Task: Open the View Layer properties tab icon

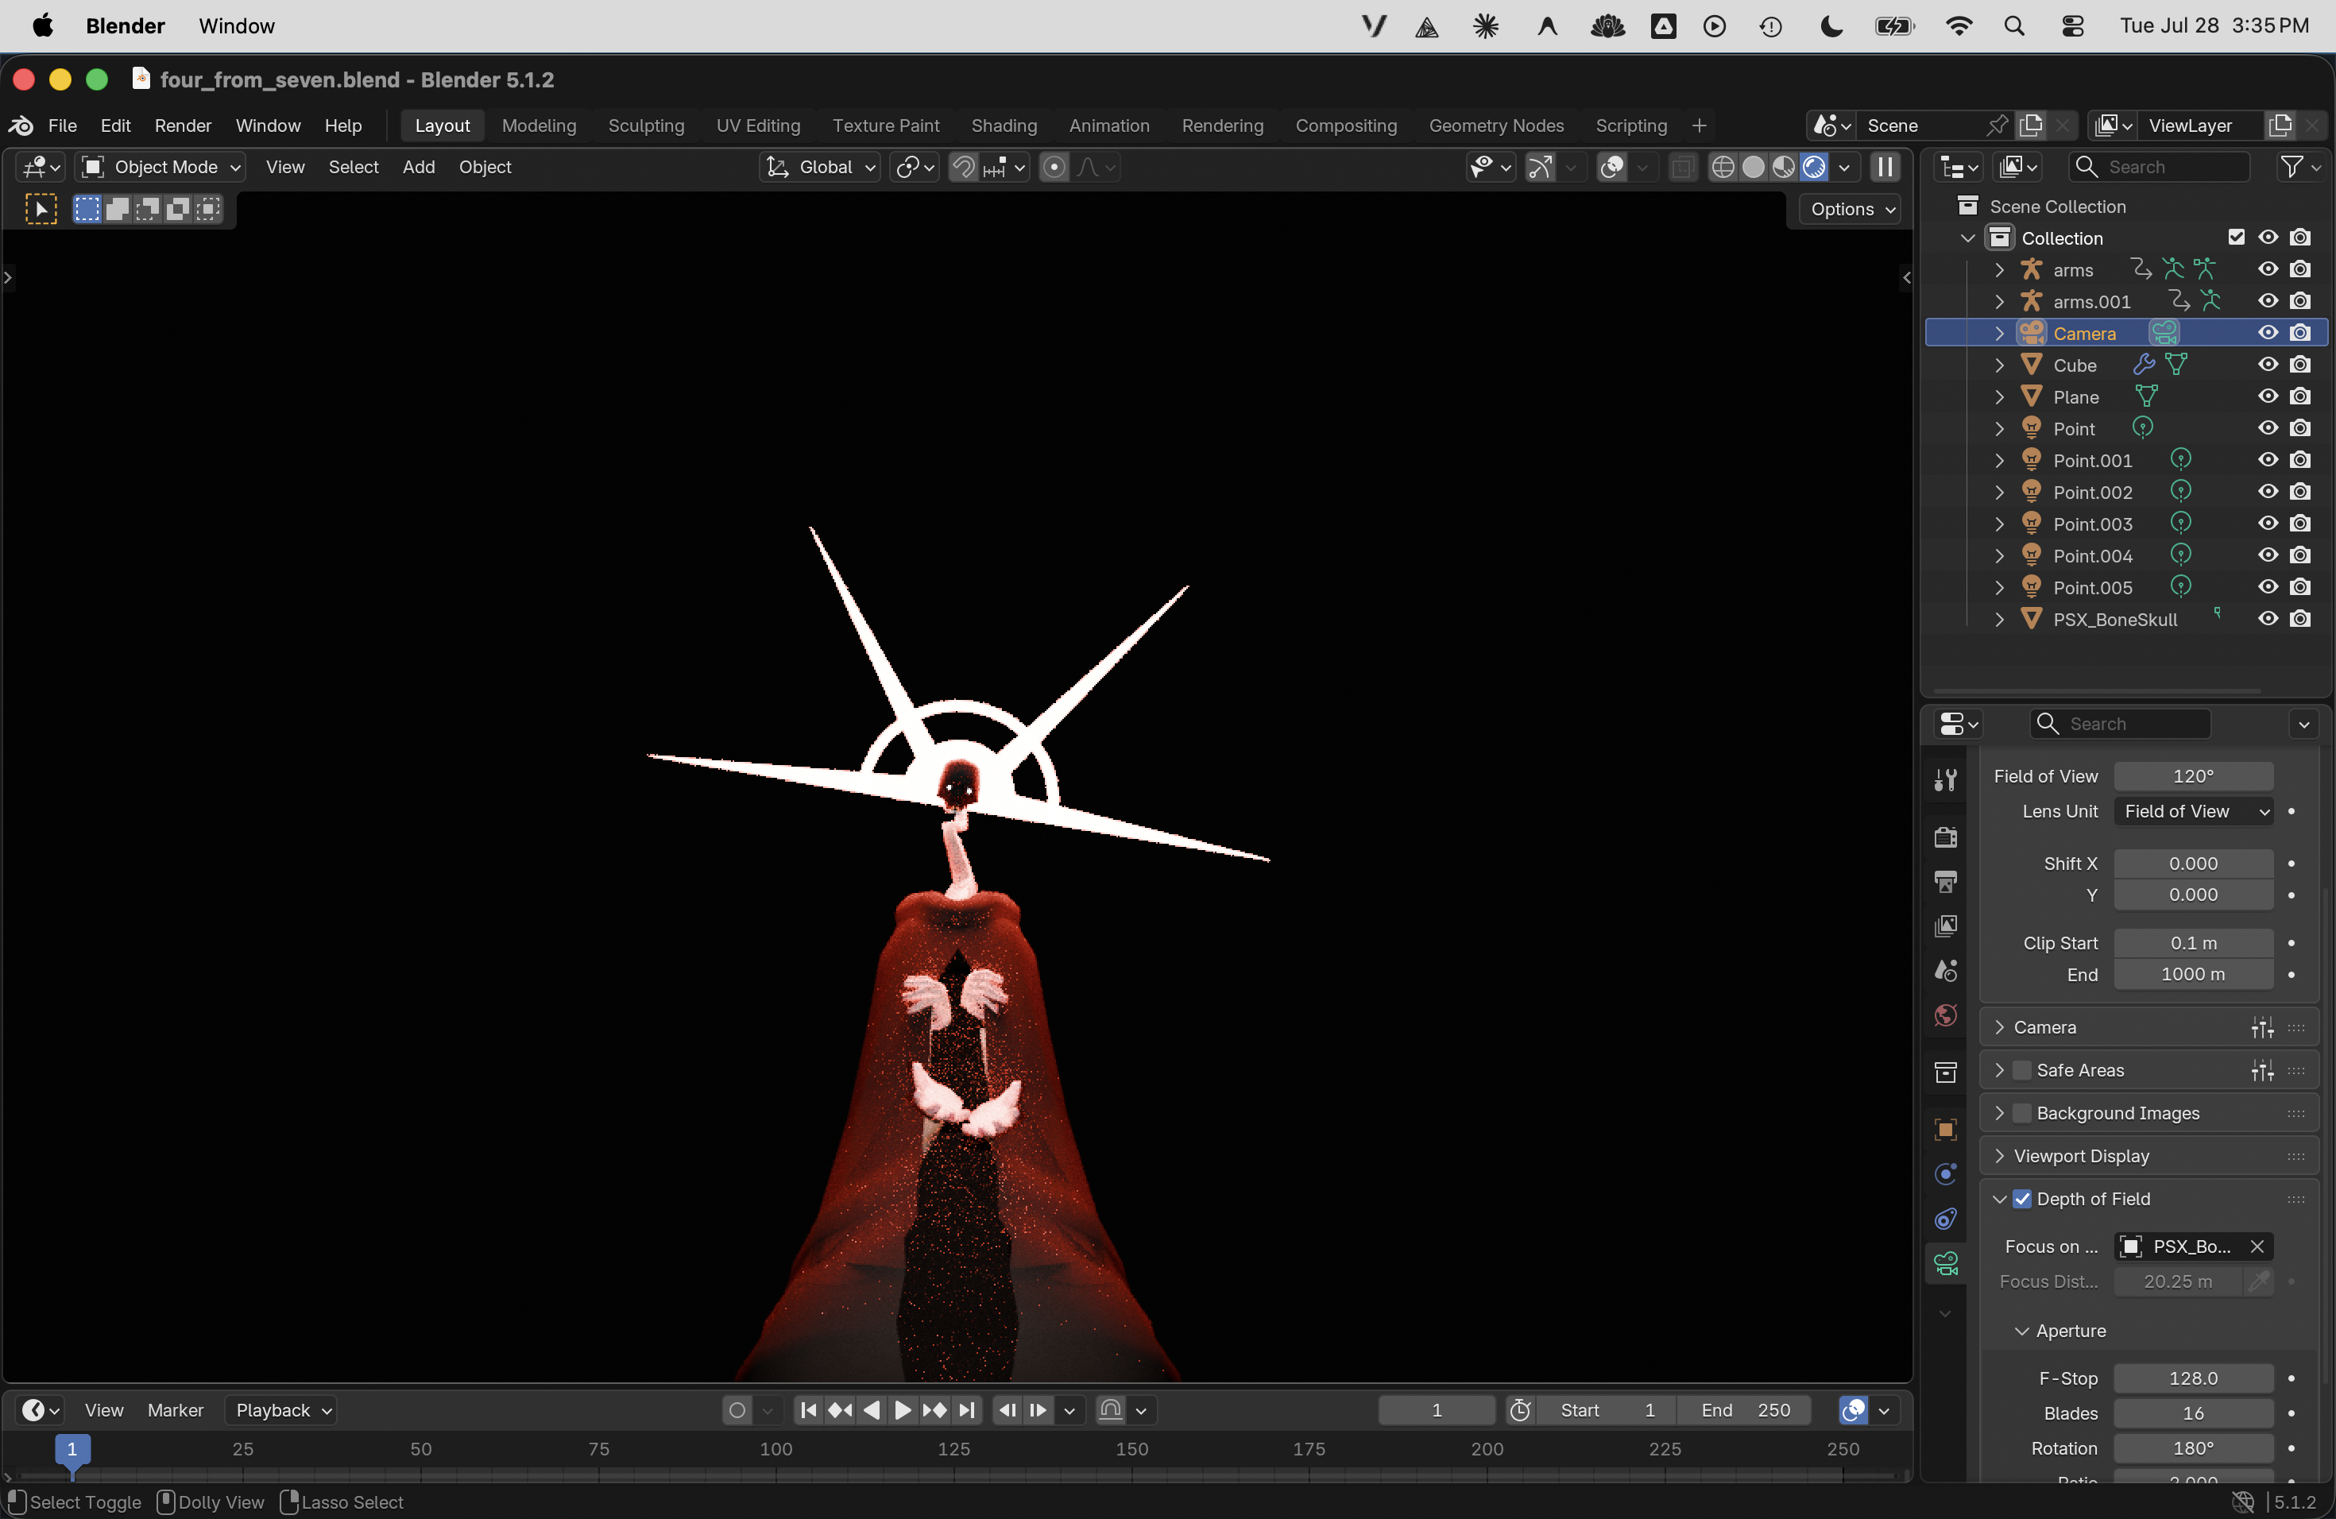Action: (x=1945, y=926)
